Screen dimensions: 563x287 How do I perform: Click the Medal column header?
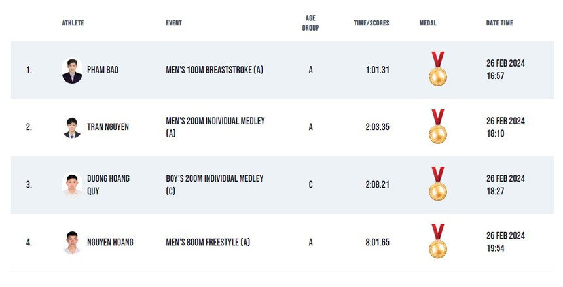pyautogui.click(x=427, y=24)
